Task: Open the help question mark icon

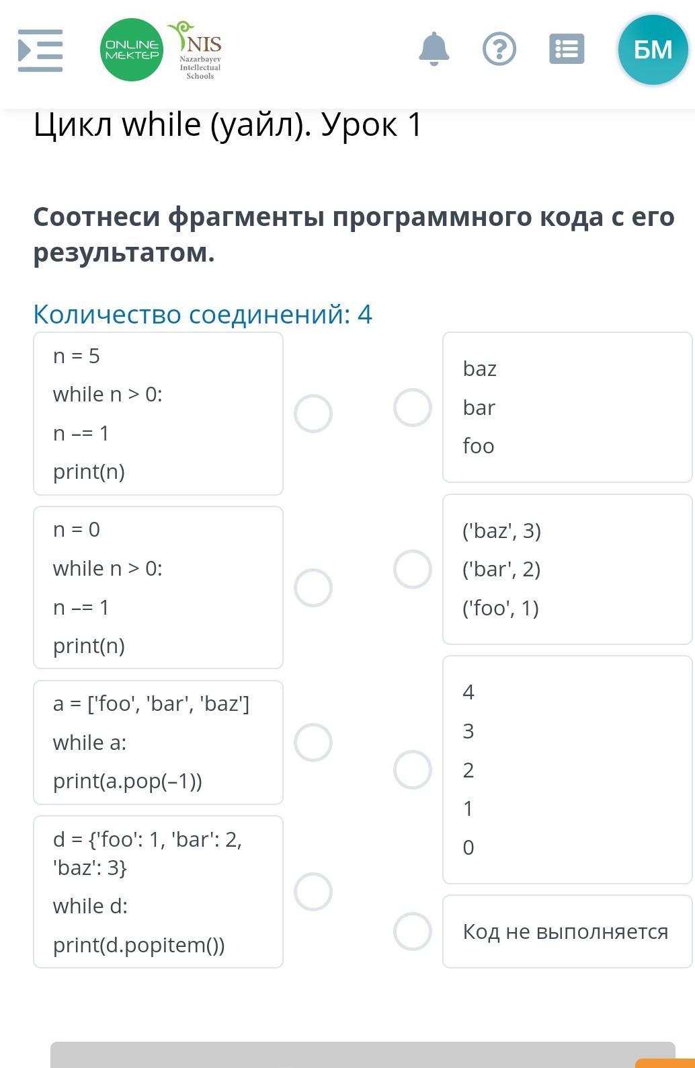Action: (x=499, y=49)
